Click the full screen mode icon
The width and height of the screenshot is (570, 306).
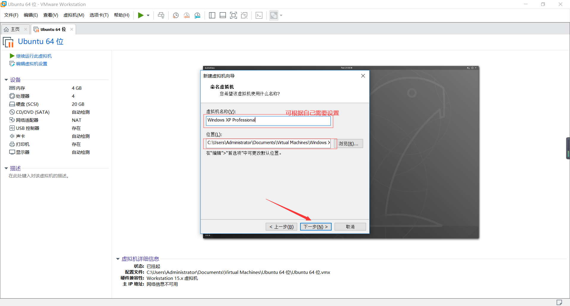[x=233, y=15]
